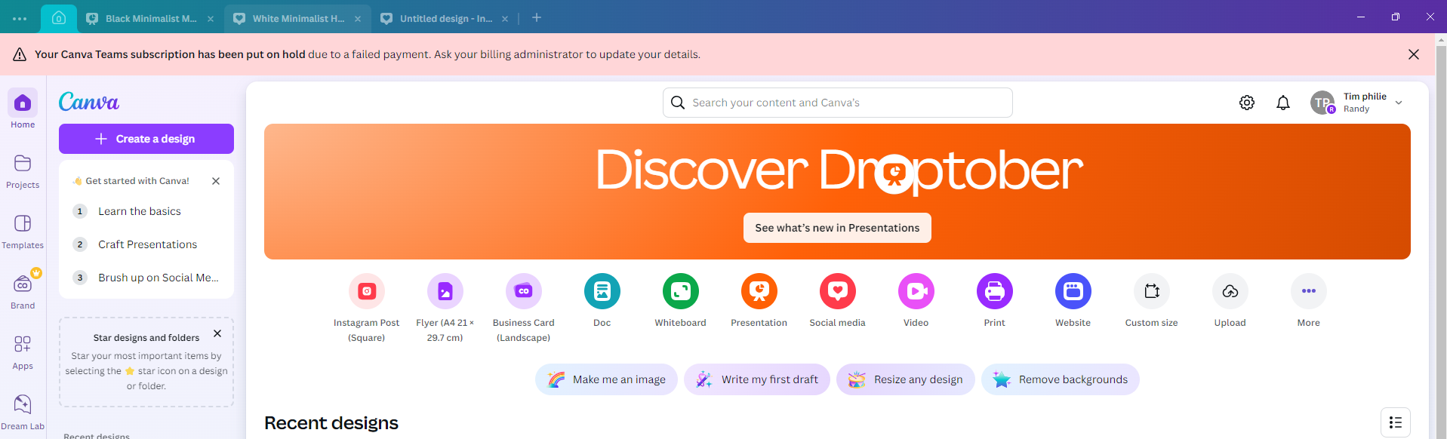
Task: Toggle the recent designs list view
Action: point(1396,422)
